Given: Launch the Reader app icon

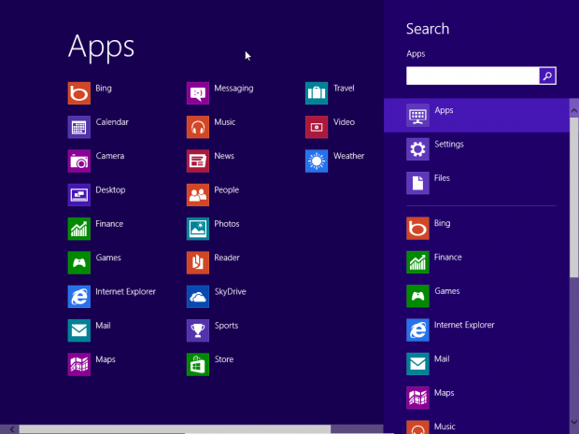Looking at the screenshot, I should 198,263.
